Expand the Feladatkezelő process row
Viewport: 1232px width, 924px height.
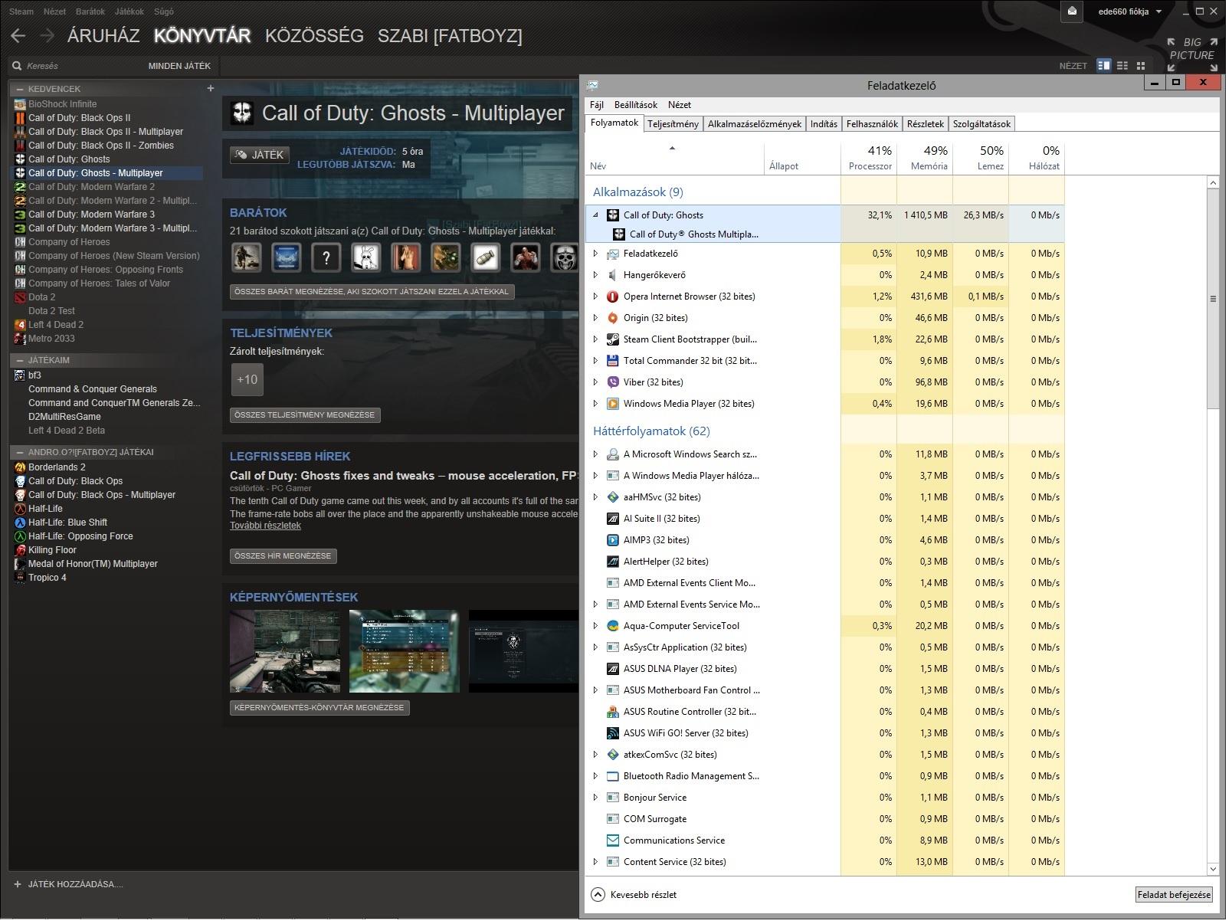595,254
